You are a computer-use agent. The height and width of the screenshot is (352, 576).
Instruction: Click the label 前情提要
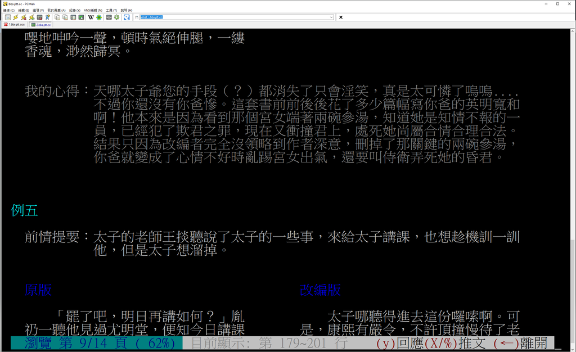tap(52, 237)
